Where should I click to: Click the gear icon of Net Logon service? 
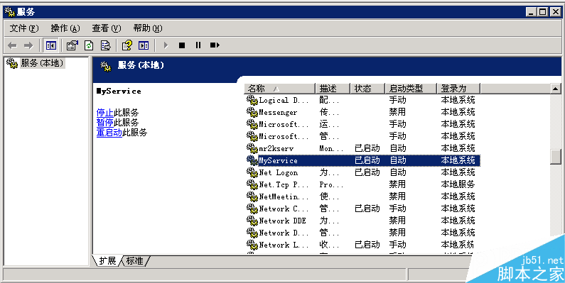[x=252, y=172]
